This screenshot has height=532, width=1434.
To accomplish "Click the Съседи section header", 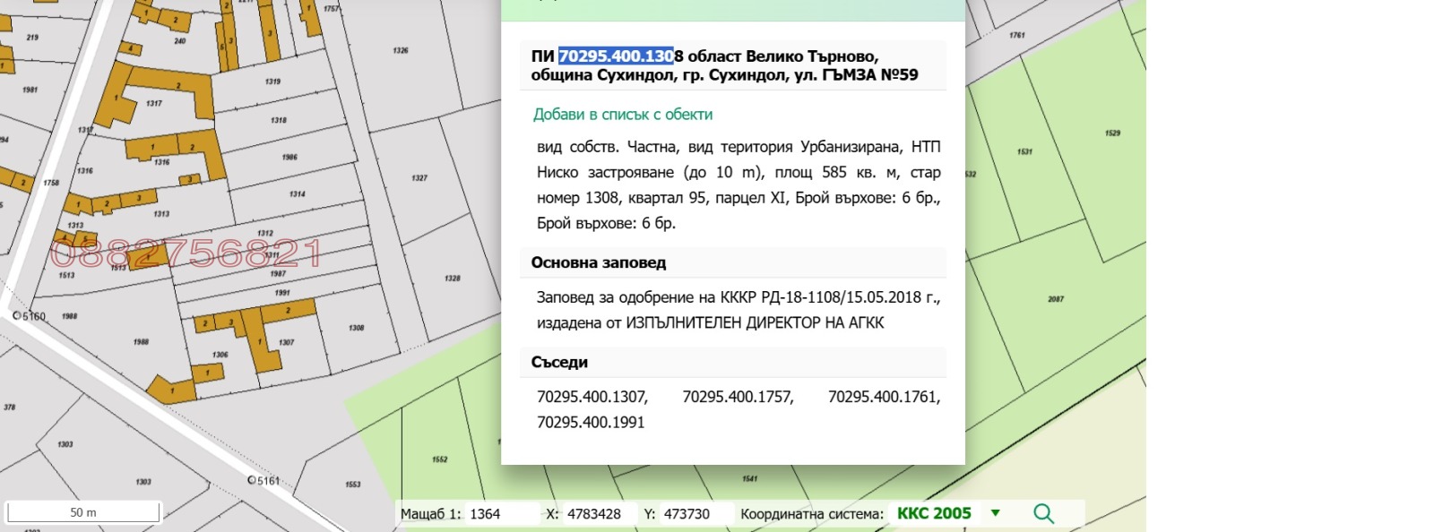I will [733, 362].
